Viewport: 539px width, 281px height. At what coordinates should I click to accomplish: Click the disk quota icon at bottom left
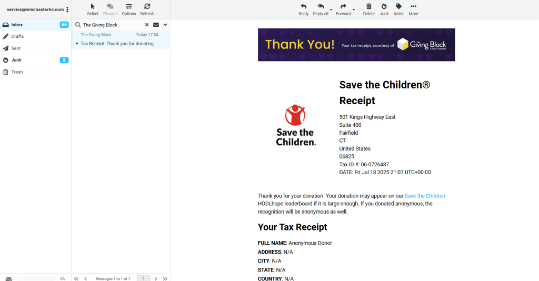(x=9, y=279)
